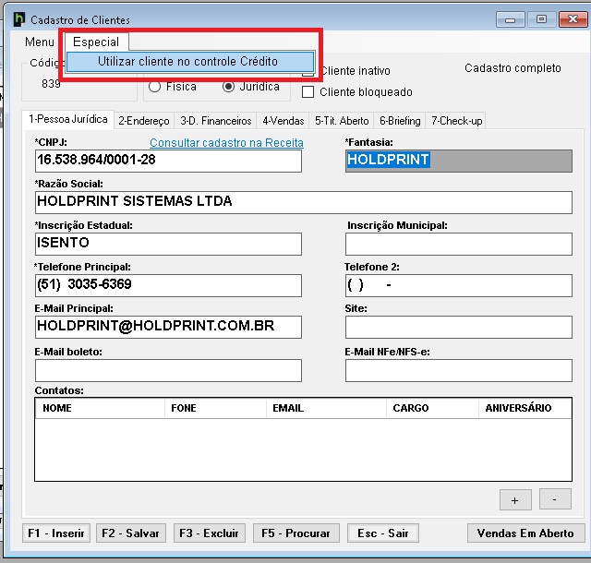Choose Utilizar cliente no controle Crédito
The height and width of the screenshot is (563, 591).
click(190, 62)
